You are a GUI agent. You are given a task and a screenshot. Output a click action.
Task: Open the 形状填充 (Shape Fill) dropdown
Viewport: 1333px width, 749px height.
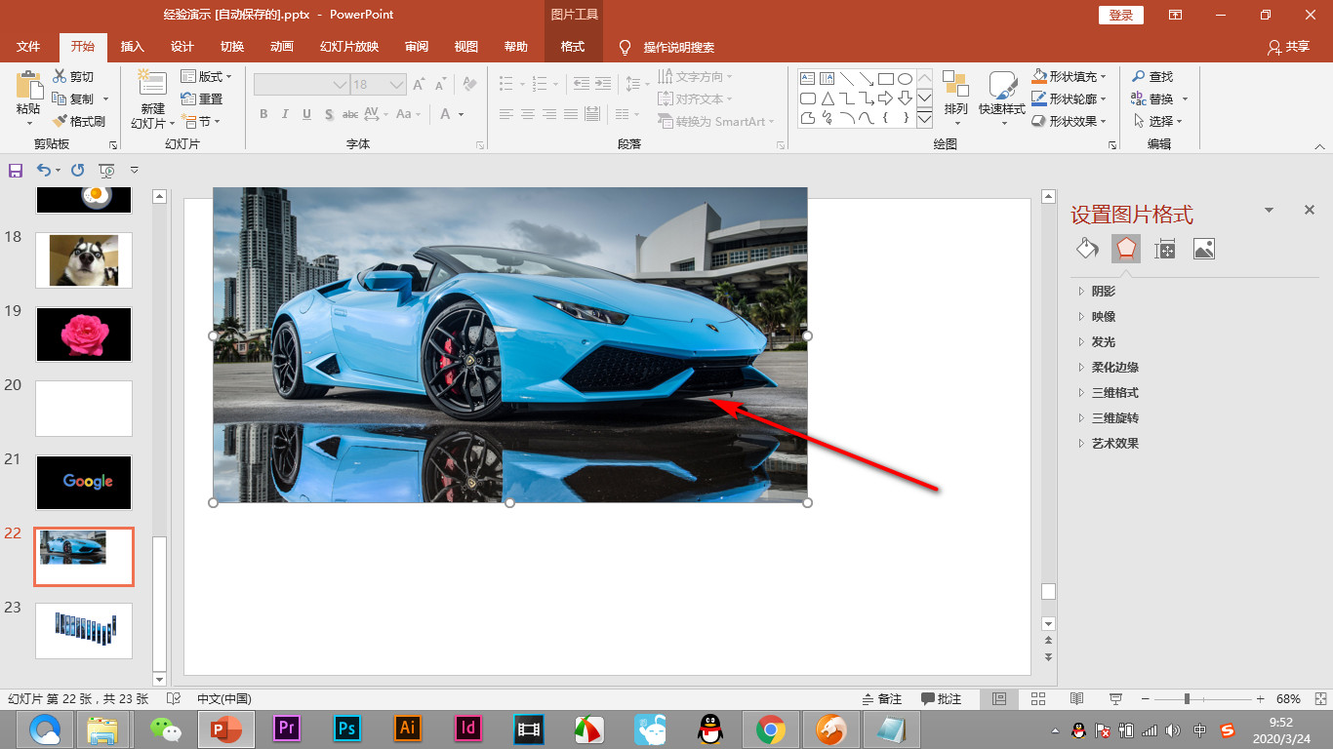1104,76
